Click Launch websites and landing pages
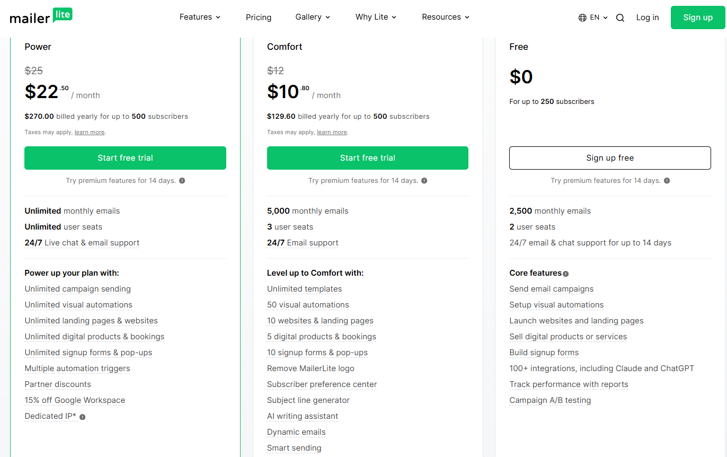Viewport: 727px width, 457px height. pos(577,321)
